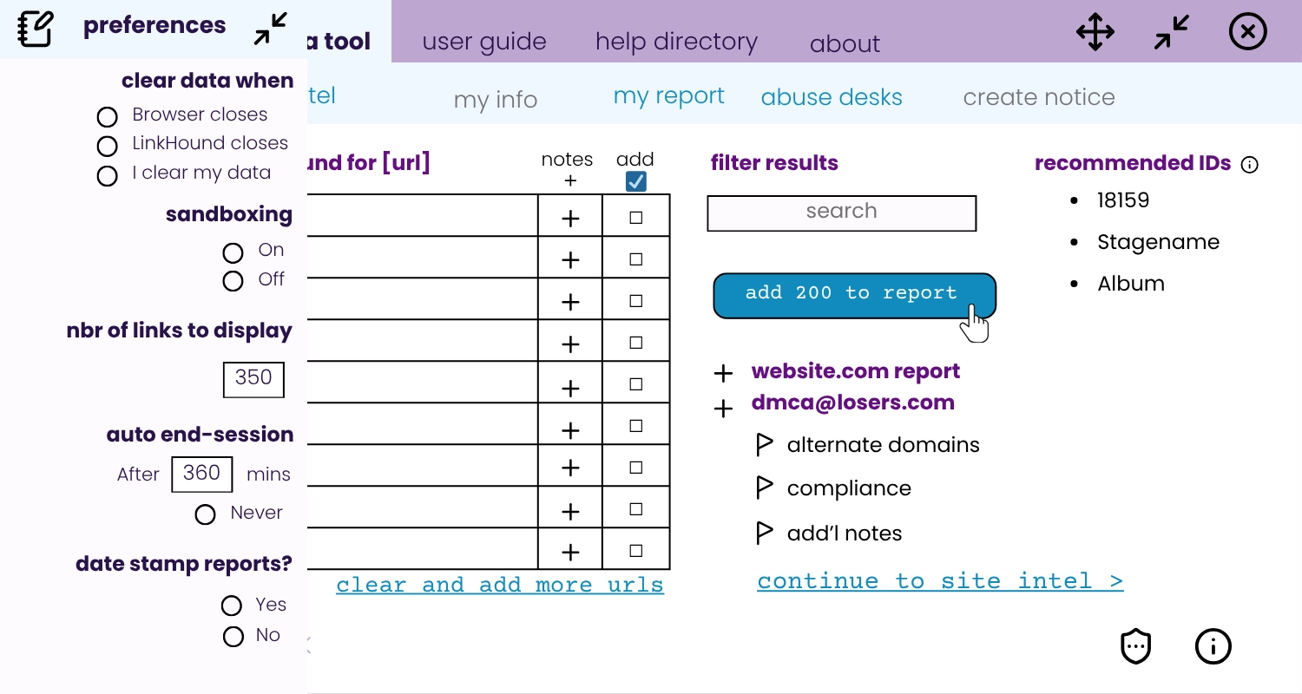The image size is (1302, 694).
Task: Click the add'l notes flag icon
Action: [x=764, y=533]
